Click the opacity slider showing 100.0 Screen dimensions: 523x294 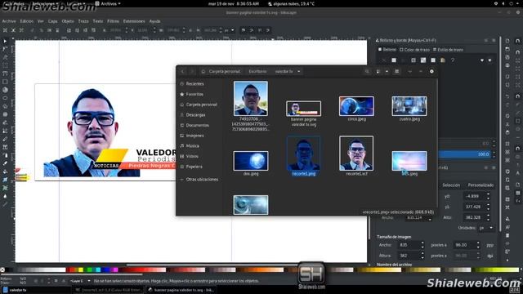tap(465, 154)
